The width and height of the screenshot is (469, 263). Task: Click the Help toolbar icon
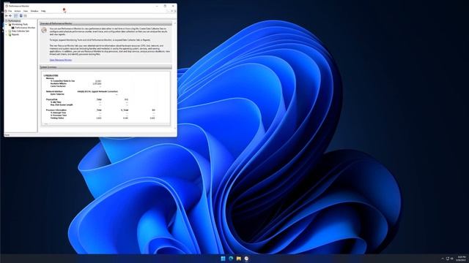click(21, 16)
